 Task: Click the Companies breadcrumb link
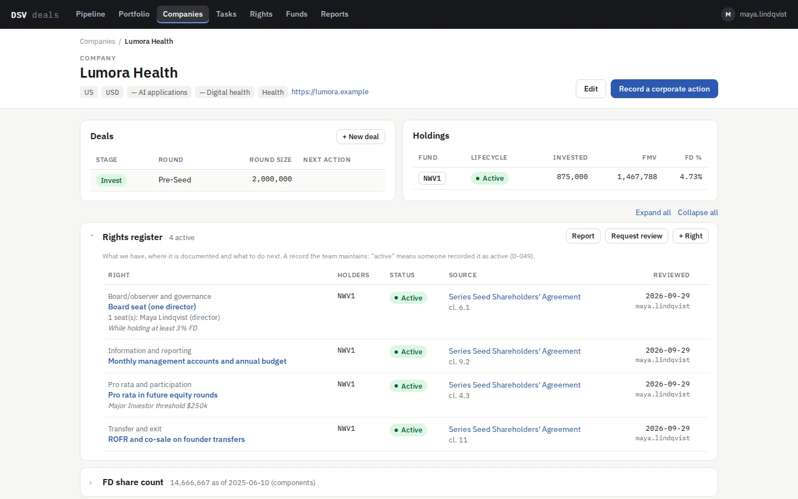(x=98, y=42)
